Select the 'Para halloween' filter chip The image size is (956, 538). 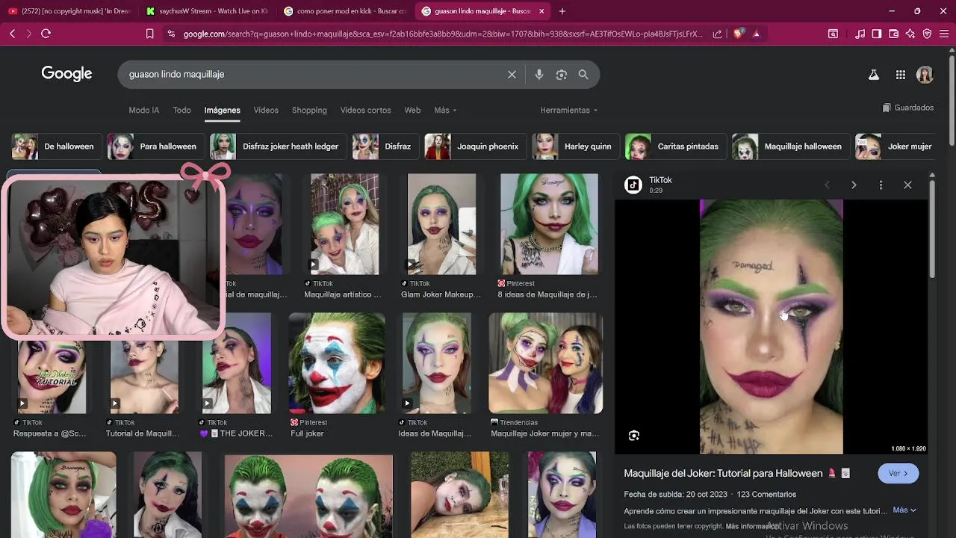click(x=155, y=146)
